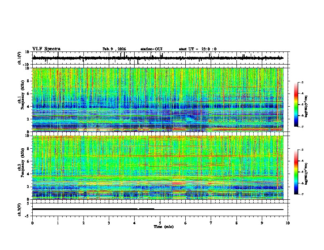
Task: Click the log(PSD) label beside ch.2 color bar
Action: [306, 173]
